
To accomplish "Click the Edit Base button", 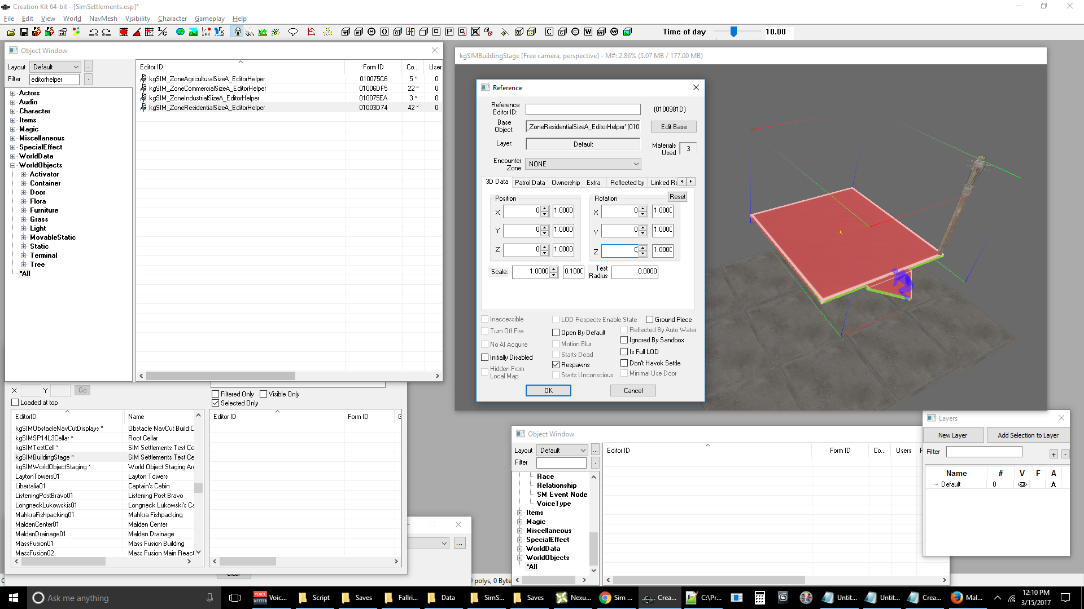I will point(674,127).
